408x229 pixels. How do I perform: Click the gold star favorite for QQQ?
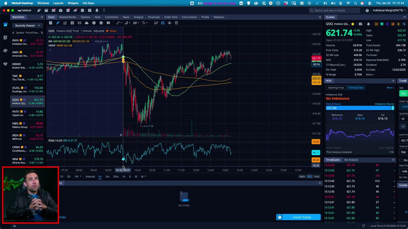click(x=353, y=24)
